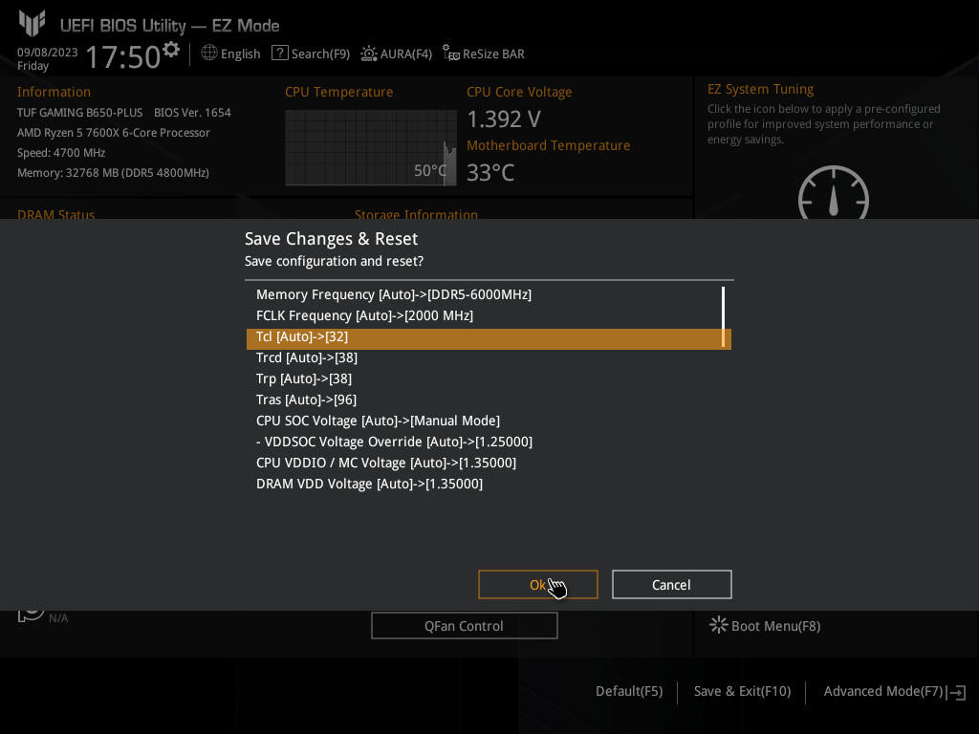Open Search(F9)
Image resolution: width=979 pixels, height=734 pixels.
(320, 54)
